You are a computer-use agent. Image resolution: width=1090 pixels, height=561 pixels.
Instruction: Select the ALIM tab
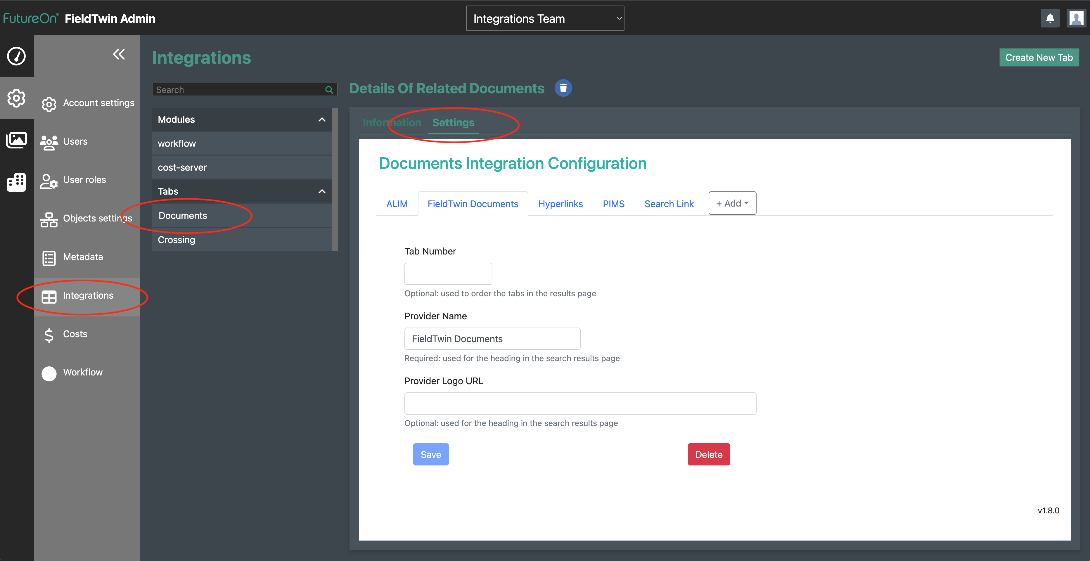coord(397,204)
